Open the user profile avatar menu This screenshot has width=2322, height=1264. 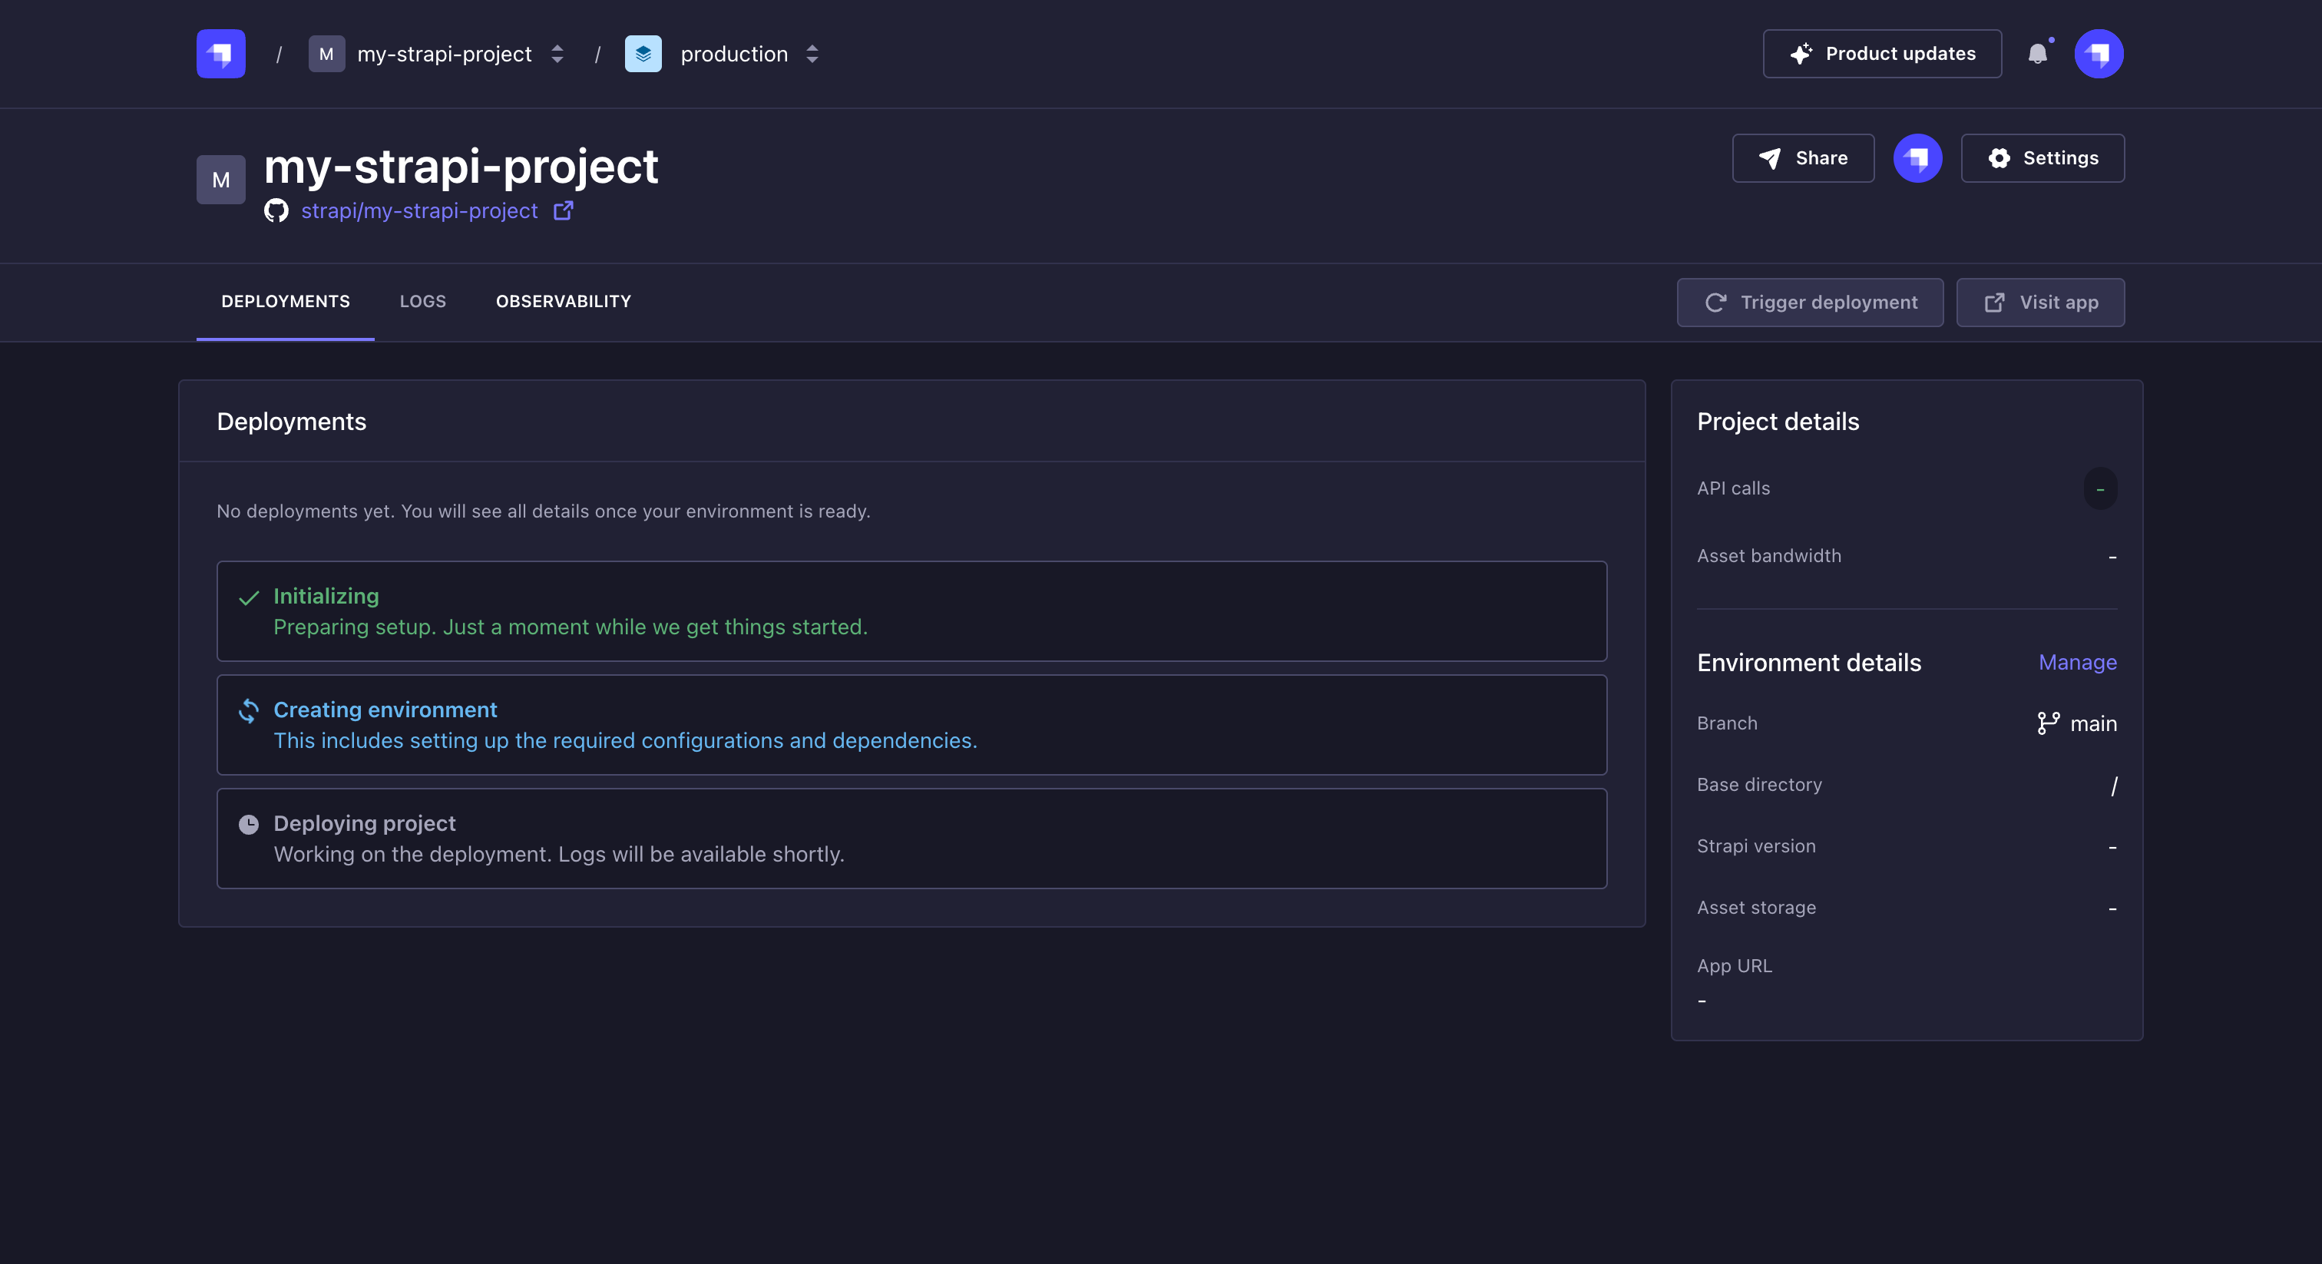click(2099, 54)
